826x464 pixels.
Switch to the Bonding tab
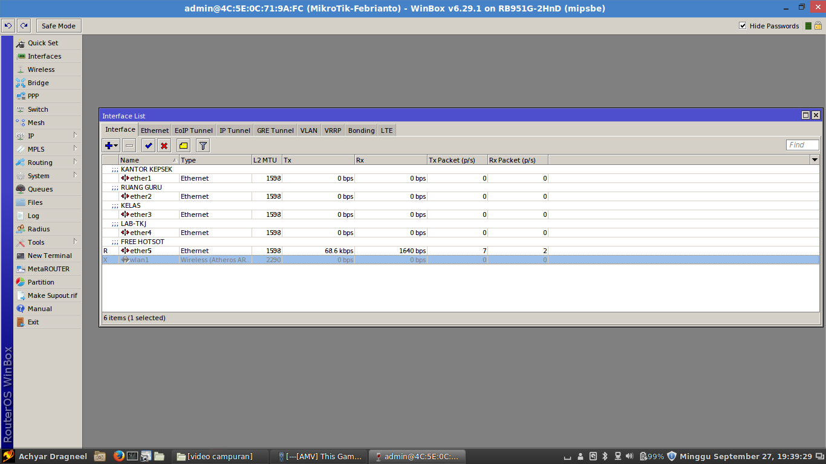click(x=361, y=130)
